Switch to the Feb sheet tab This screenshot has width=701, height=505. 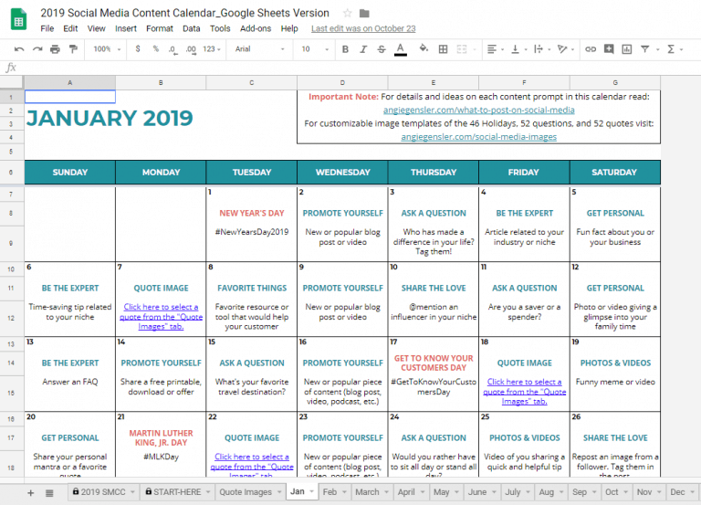334,492
